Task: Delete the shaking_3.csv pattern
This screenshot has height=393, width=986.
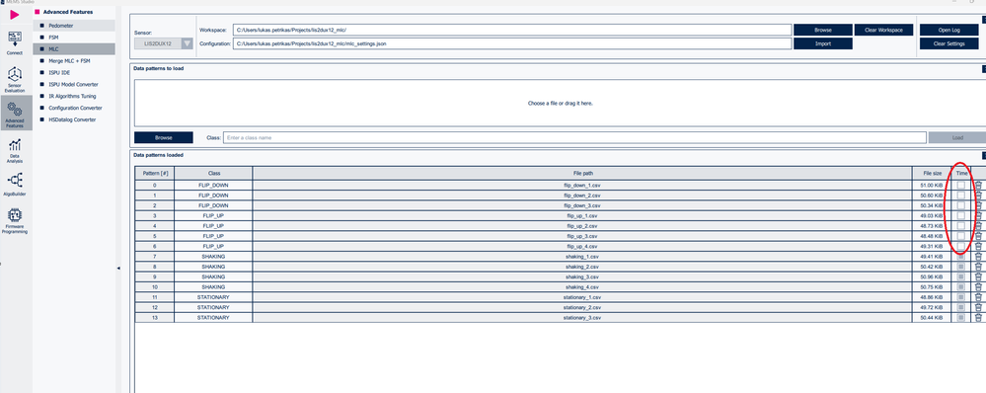Action: tap(978, 276)
